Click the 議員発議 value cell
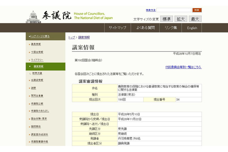228x152 pixels. pyautogui.click(x=160, y=143)
